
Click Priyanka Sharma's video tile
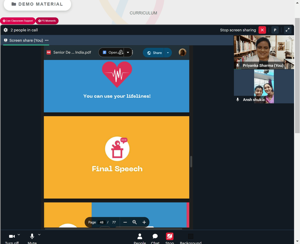click(264, 52)
